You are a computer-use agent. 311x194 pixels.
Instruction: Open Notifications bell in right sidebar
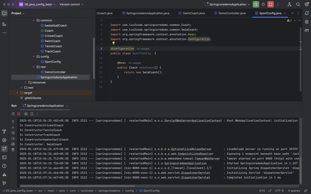(307, 13)
